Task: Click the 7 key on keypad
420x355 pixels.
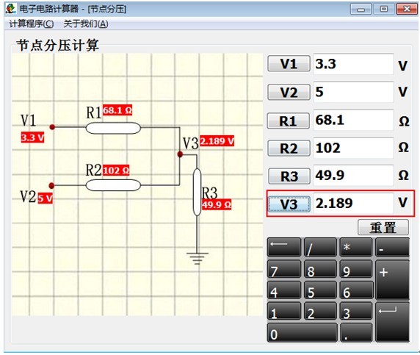Action: 284,269
